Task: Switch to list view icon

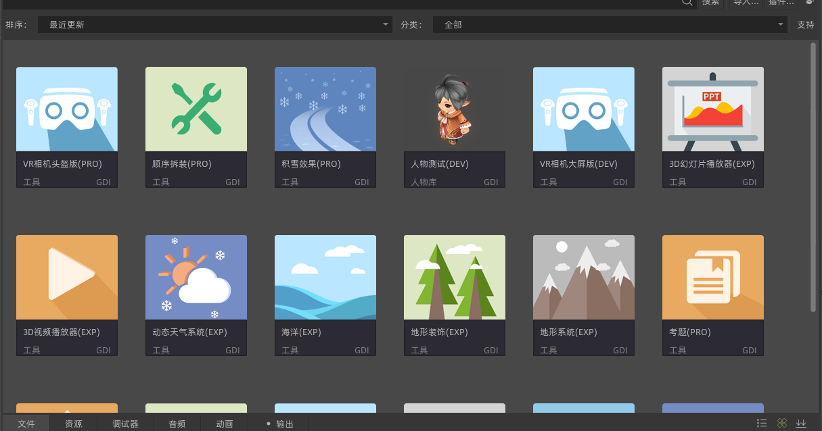Action: tap(762, 423)
